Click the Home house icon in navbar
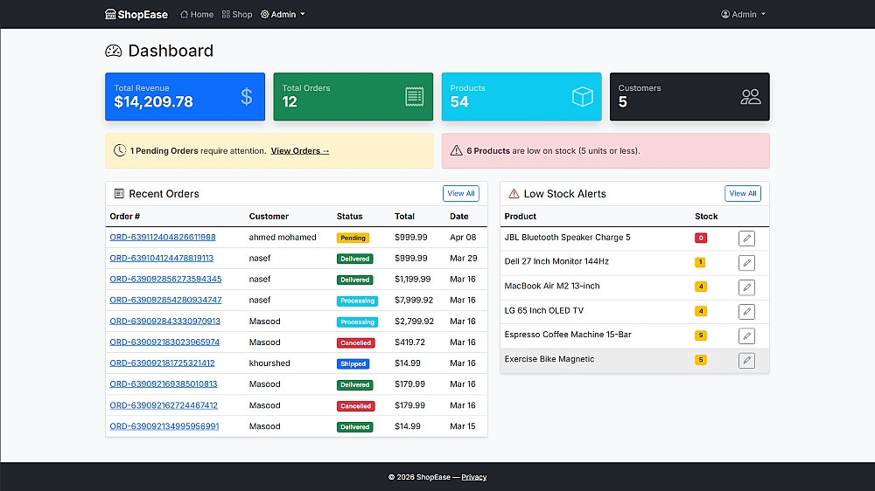 [184, 15]
